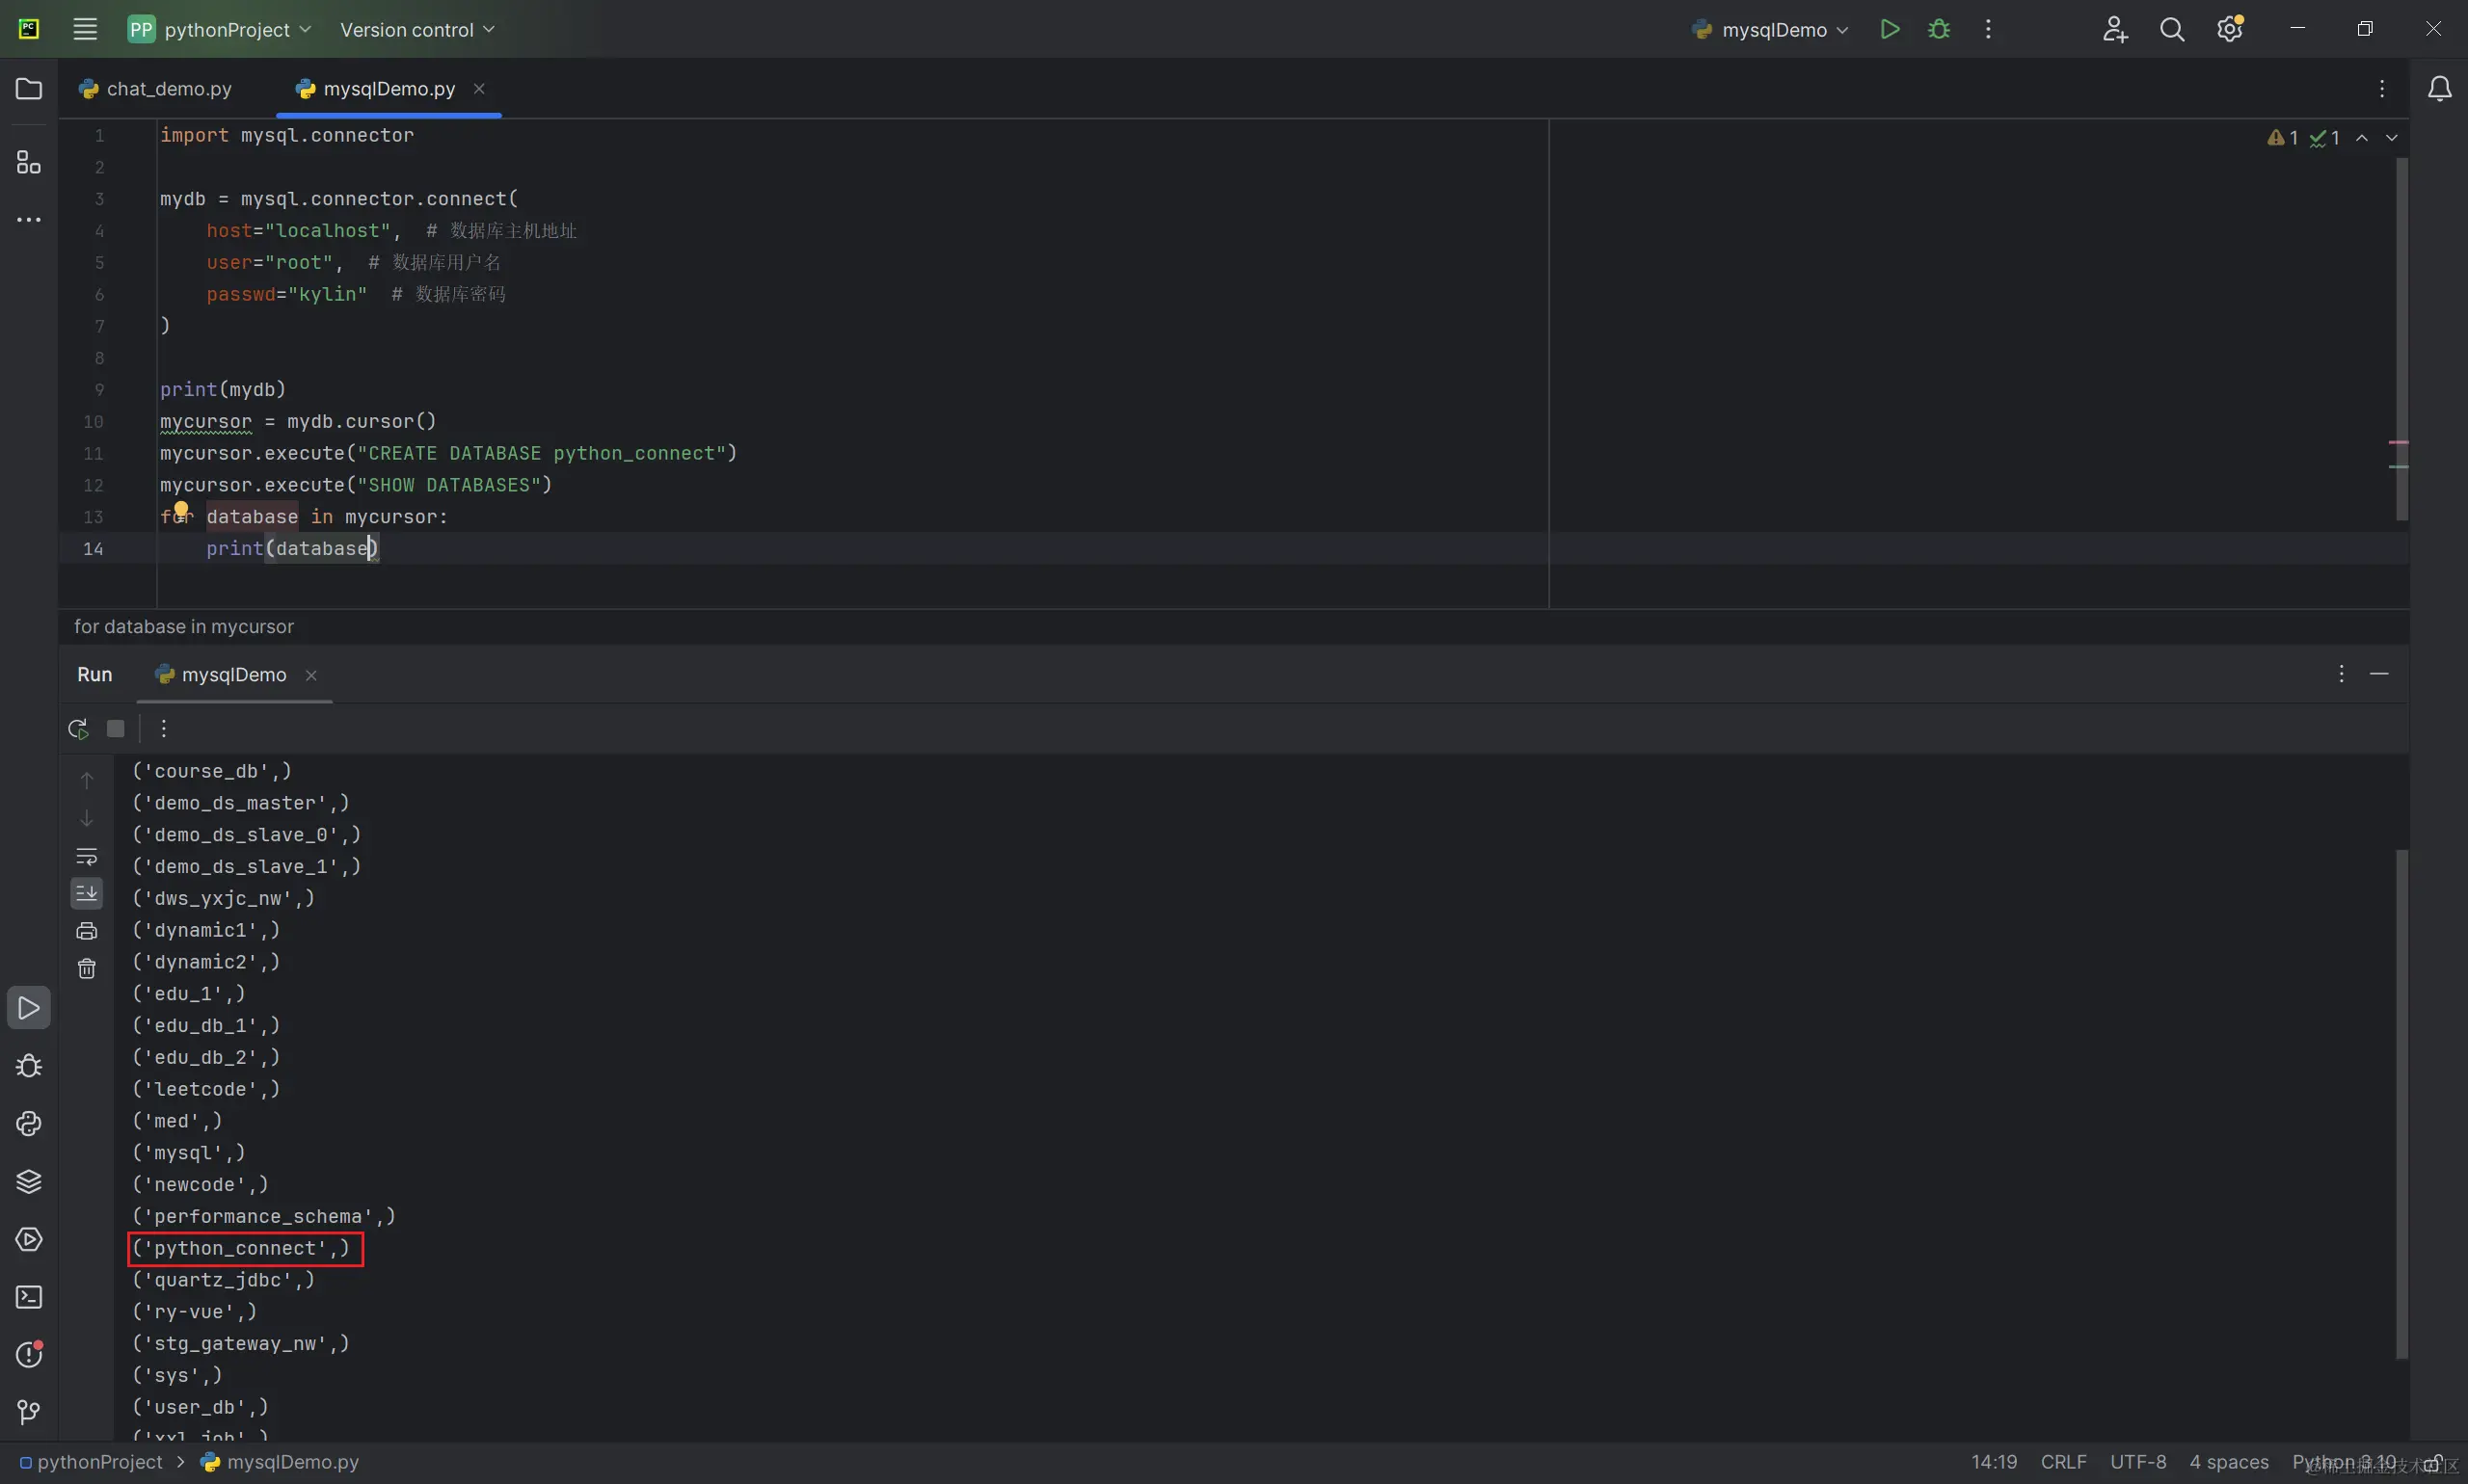Open Git version control tool window icon
Viewport: 2468px width, 1484px height.
pyautogui.click(x=29, y=1412)
